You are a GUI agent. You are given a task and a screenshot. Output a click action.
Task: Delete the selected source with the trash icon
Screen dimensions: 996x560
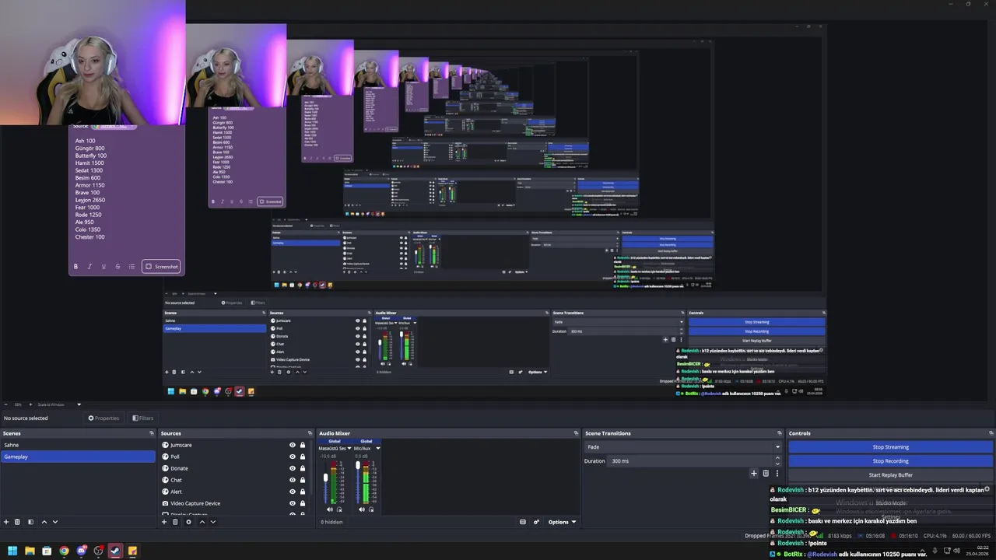pos(175,522)
